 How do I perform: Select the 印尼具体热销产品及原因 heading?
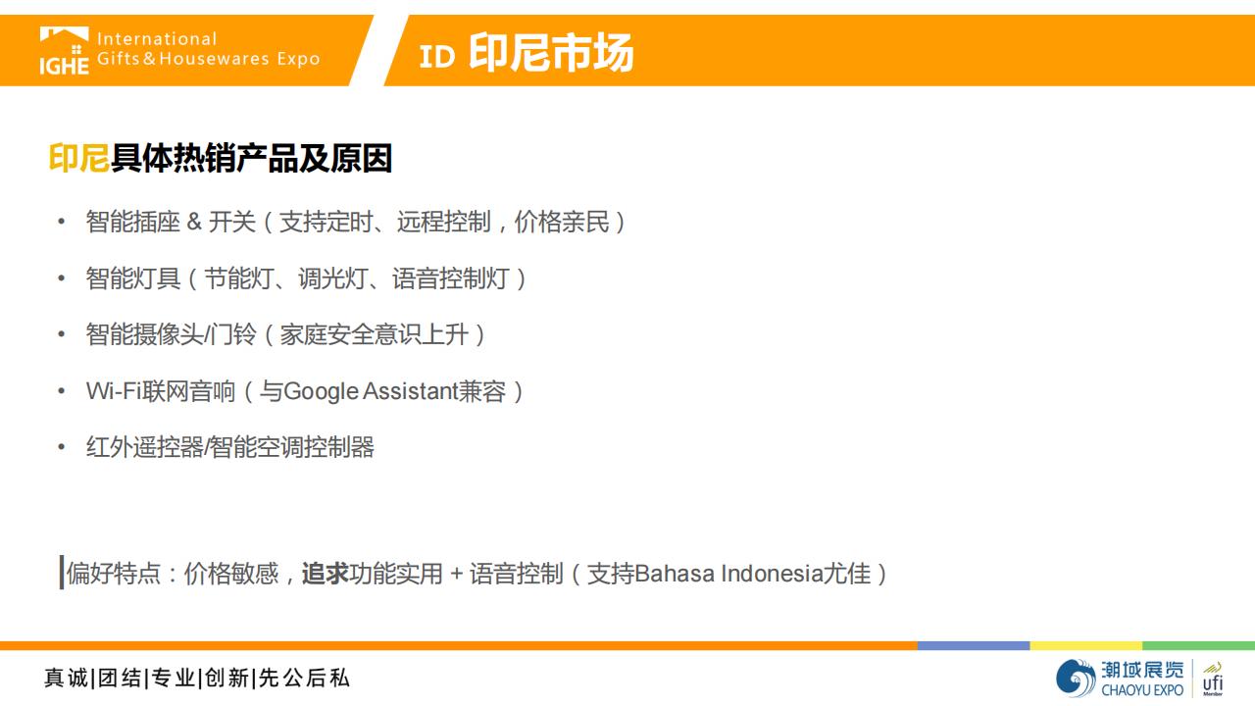(x=221, y=158)
